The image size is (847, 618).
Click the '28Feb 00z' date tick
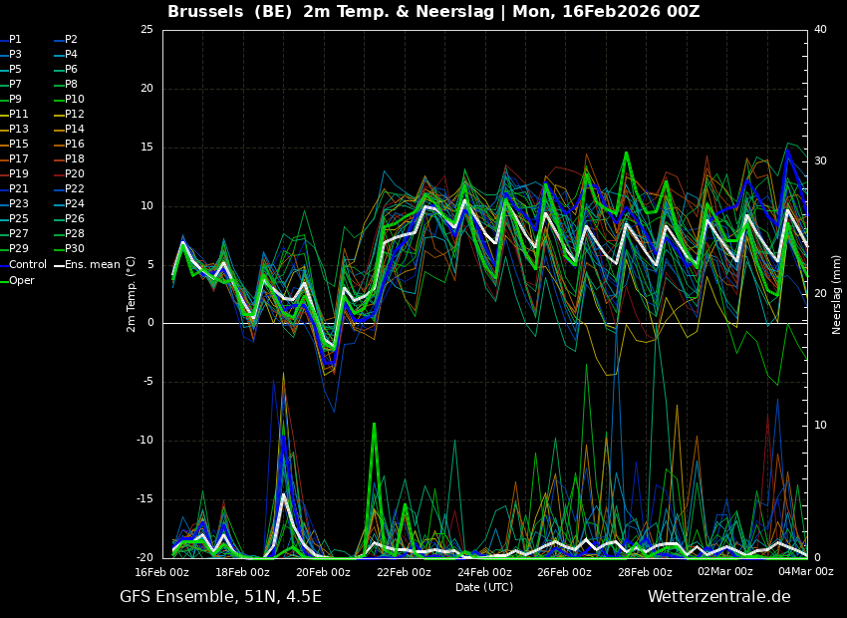tap(646, 571)
